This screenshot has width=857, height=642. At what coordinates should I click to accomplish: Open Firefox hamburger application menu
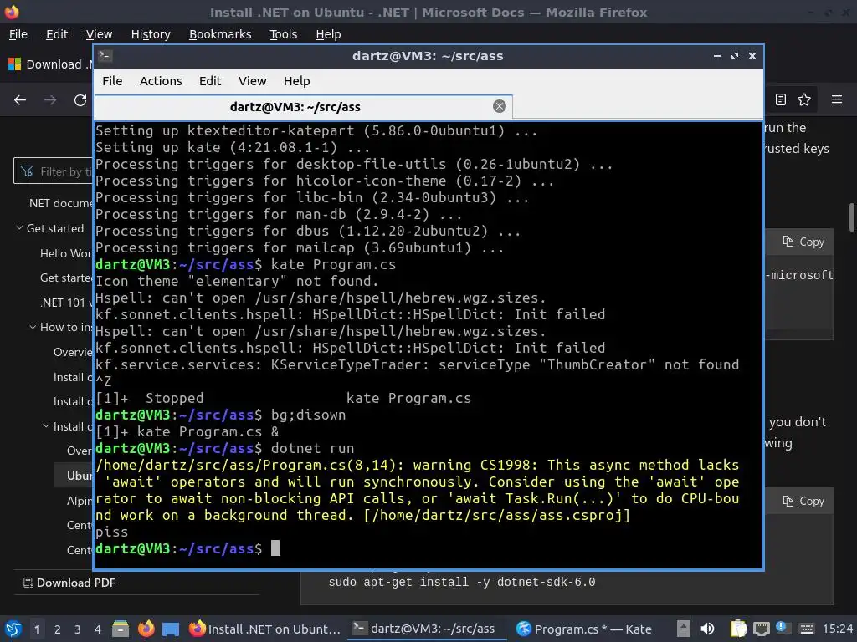837,99
